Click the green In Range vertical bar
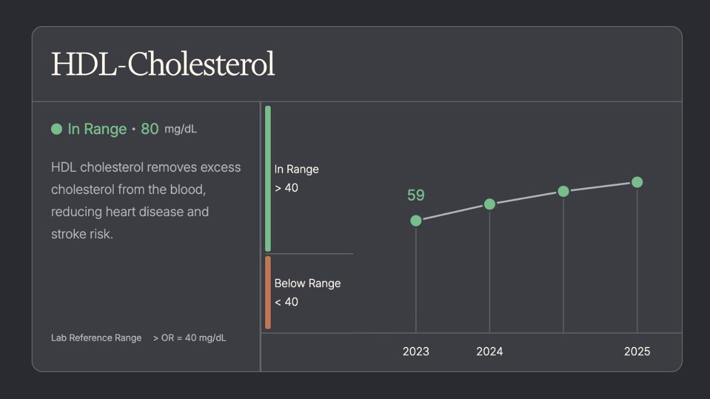The width and height of the screenshot is (710, 399). point(268,178)
